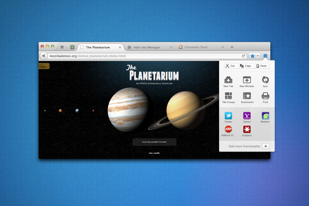Open the Yahoo! add-on
This screenshot has width=309, height=206.
click(247, 116)
